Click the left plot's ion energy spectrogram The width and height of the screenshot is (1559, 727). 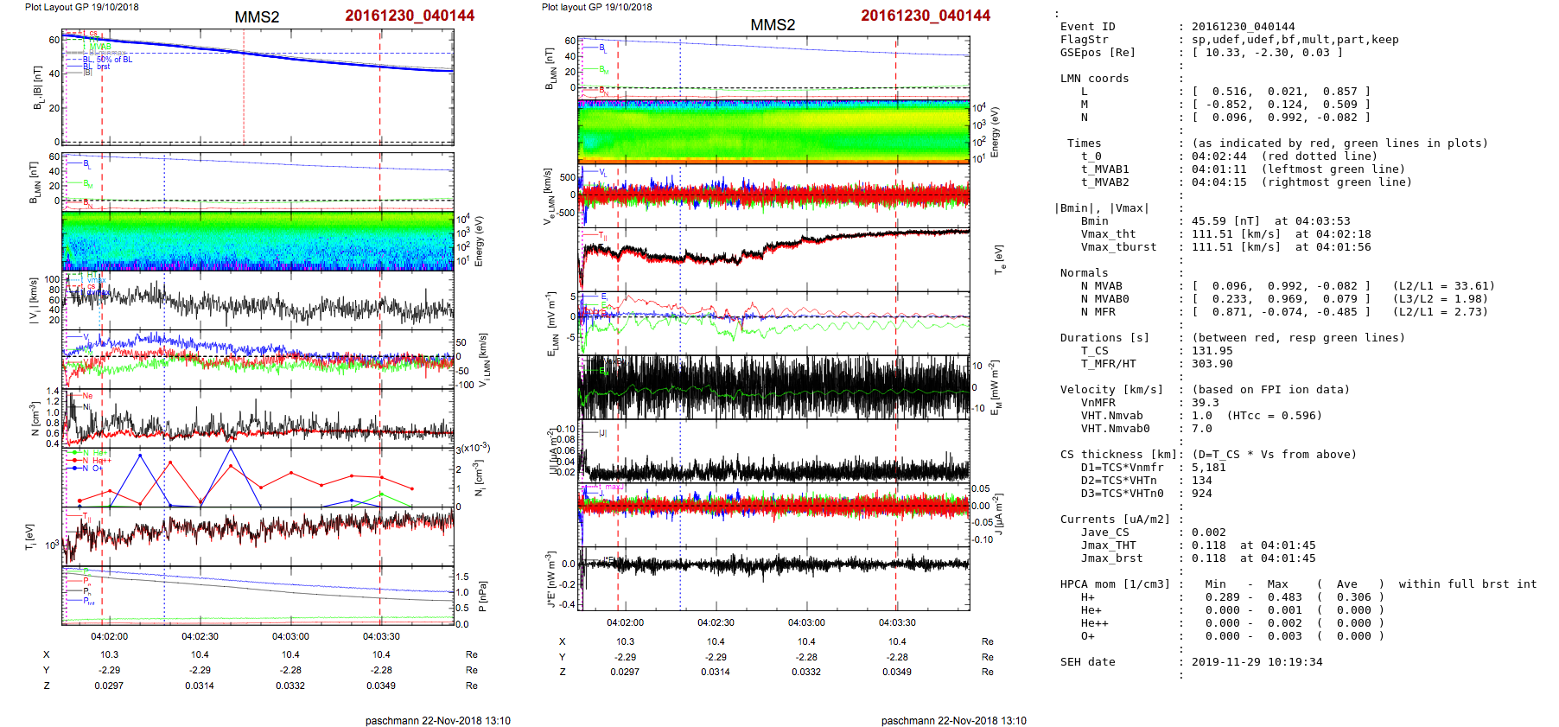click(258, 241)
